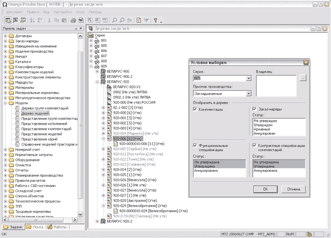This screenshot has width=331, height=238.
Task: Open the Признак производства dropdown
Action: coord(249,93)
